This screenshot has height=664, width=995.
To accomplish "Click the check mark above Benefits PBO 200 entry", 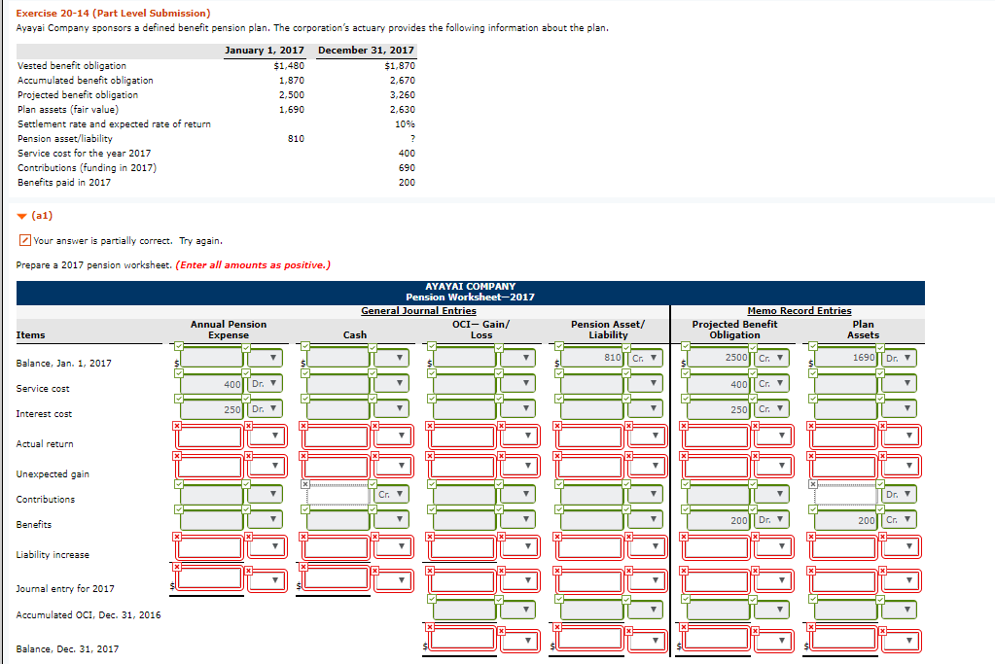I will [684, 511].
